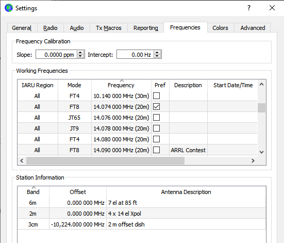Sort Station Information by Band header
Image resolution: width=284 pixels, height=243 pixels.
pos(33,192)
